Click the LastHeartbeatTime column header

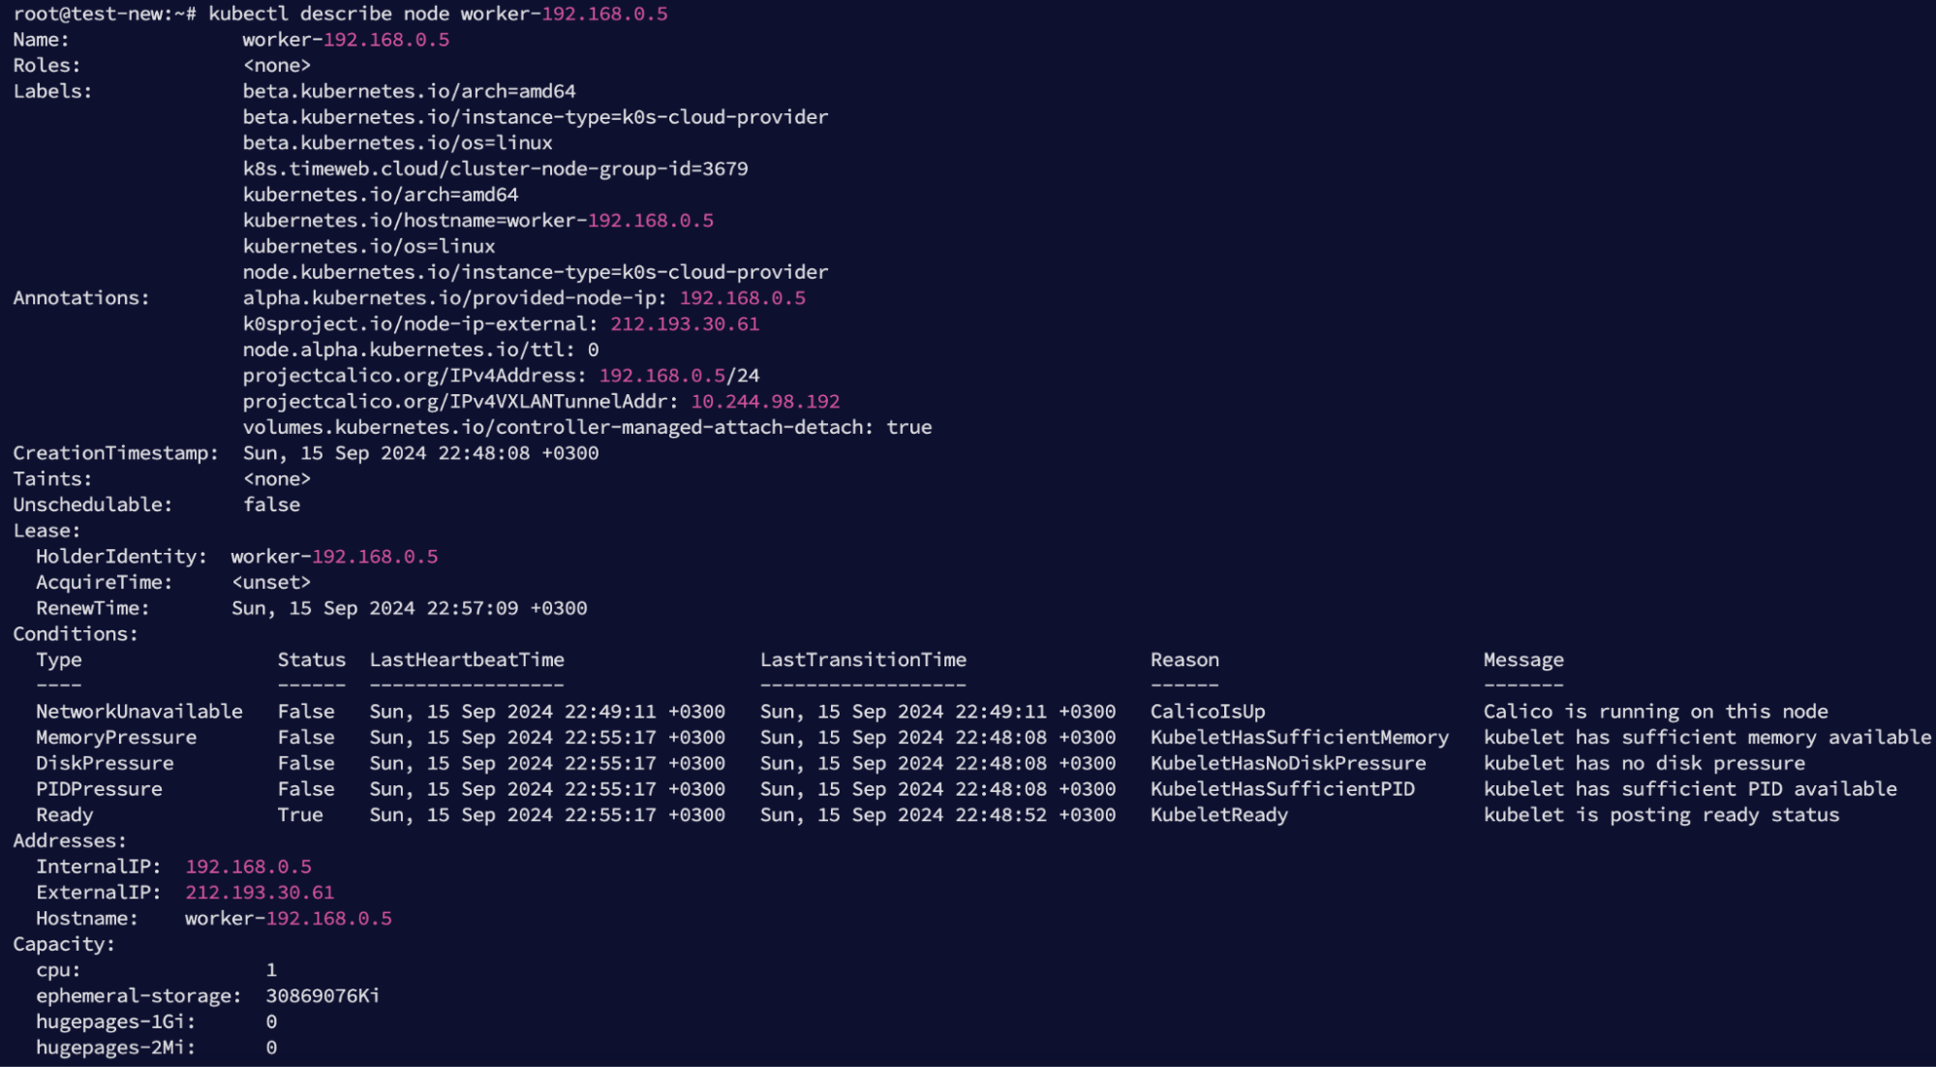[x=466, y=659]
